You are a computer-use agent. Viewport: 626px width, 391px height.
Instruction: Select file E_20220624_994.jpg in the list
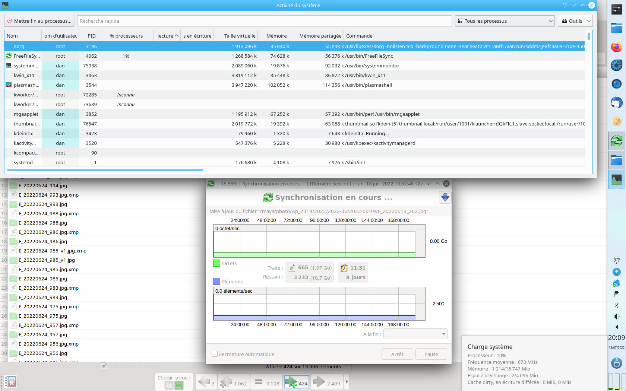pyautogui.click(x=43, y=185)
